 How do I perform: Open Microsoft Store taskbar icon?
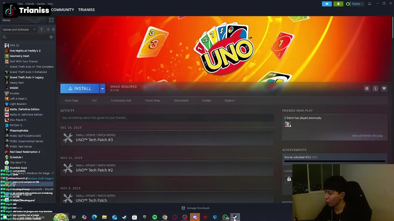click(135, 217)
